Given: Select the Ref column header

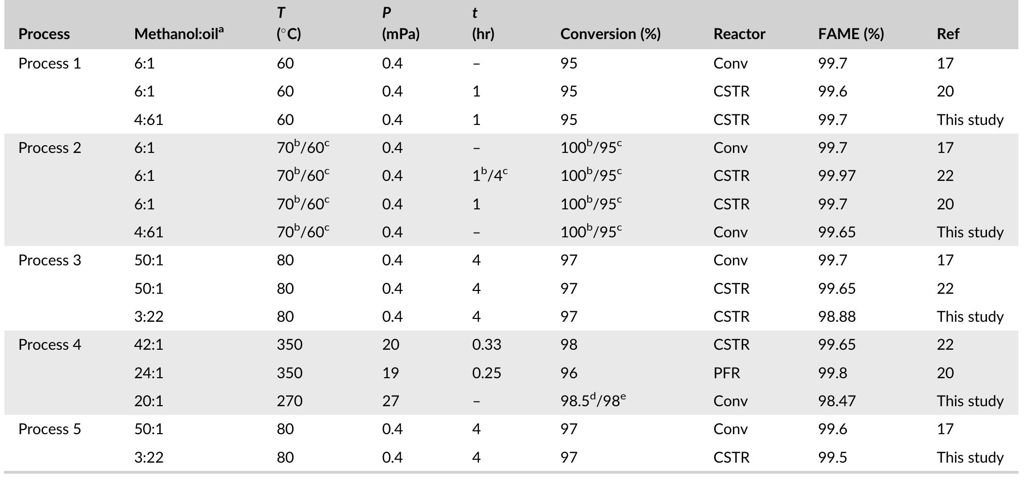Looking at the screenshot, I should coord(948,34).
